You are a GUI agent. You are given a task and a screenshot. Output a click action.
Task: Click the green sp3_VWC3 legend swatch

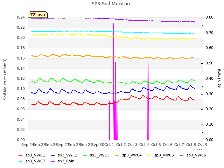tap(85, 155)
